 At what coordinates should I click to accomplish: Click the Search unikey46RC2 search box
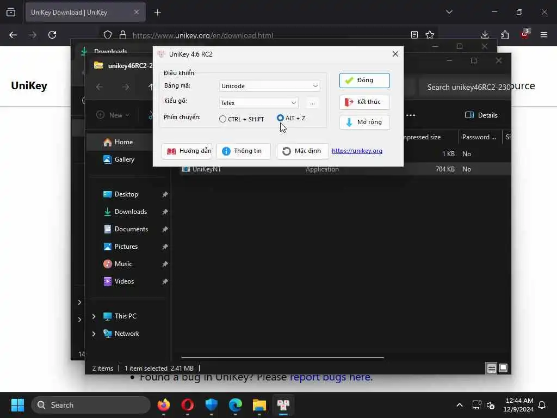[465, 87]
